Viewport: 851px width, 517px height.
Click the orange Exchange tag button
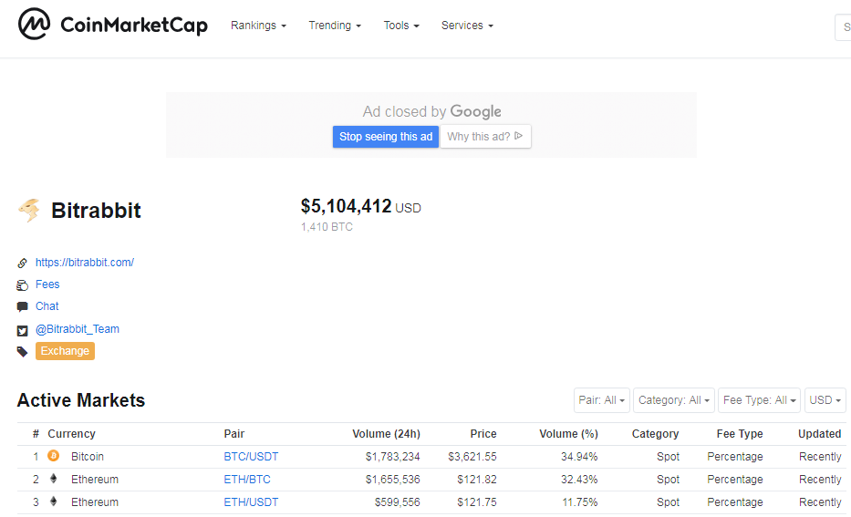pyautogui.click(x=65, y=351)
